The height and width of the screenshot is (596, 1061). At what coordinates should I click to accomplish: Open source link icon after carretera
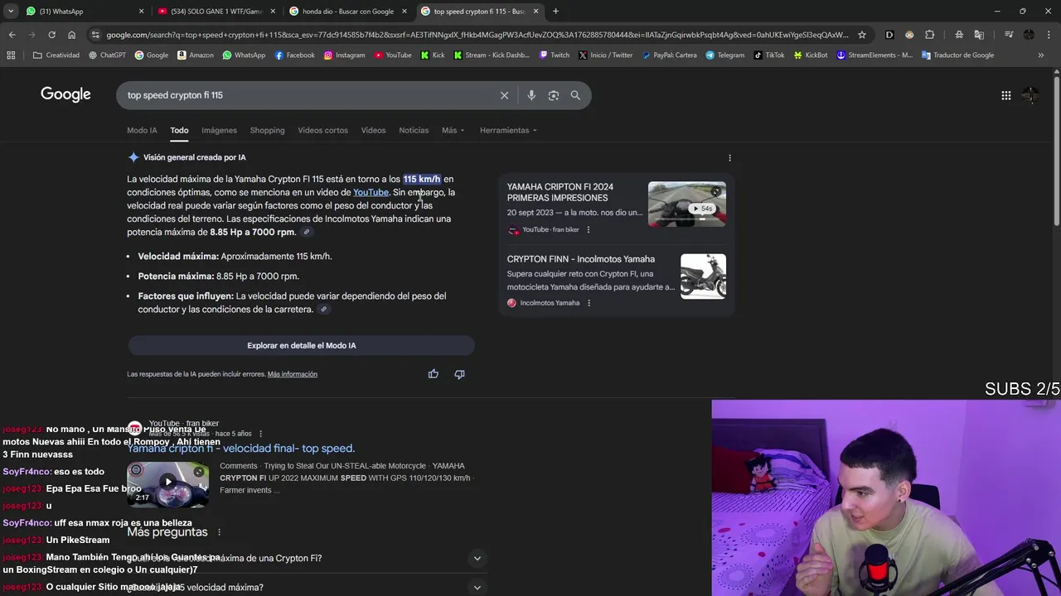(323, 310)
